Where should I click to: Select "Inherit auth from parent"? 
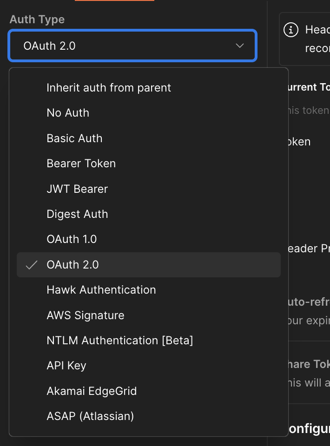click(x=108, y=87)
